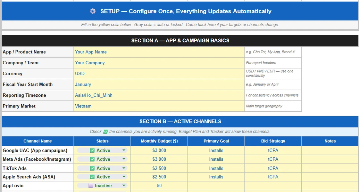
Task: Select the Notes cell for TikTok Ads
Action: pos(330,168)
